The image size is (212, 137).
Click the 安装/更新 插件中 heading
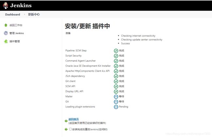point(87,26)
